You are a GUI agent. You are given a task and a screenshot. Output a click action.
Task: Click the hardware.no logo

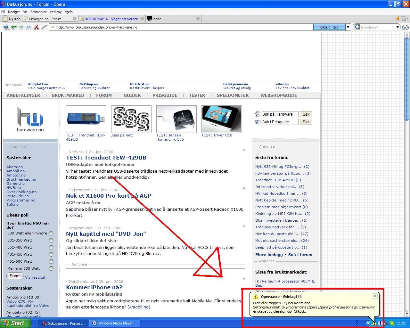pos(30,119)
